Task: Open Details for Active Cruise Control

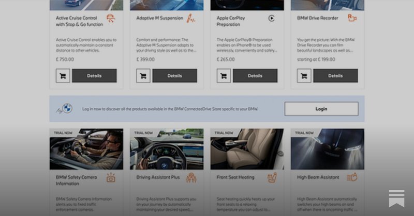Action: click(x=94, y=76)
